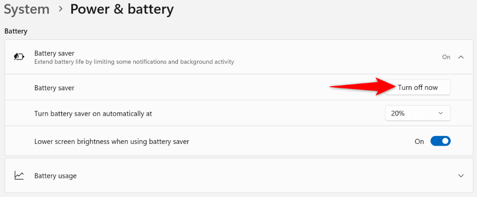Click the 'Extend battery life' description text
The height and width of the screenshot is (197, 477).
tap(134, 61)
